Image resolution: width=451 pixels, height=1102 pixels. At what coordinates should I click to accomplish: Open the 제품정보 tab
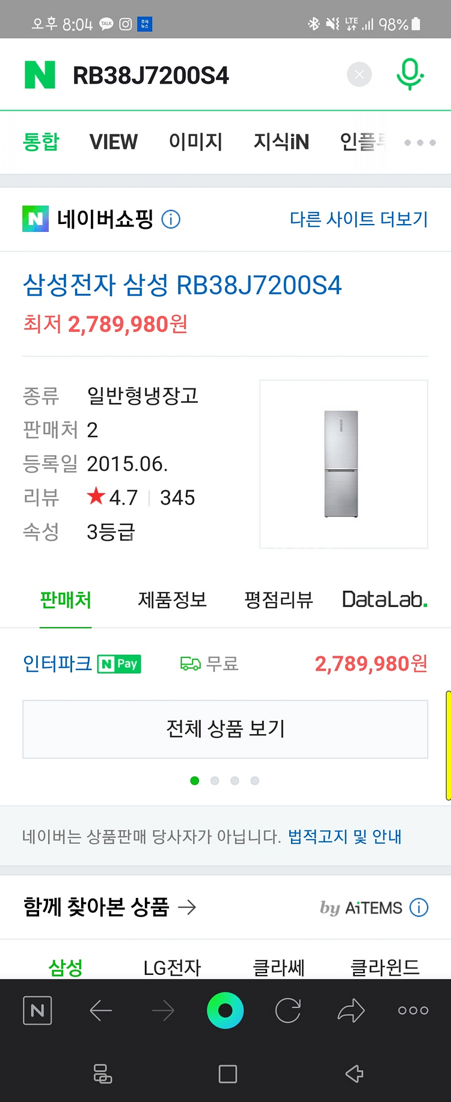point(173,600)
